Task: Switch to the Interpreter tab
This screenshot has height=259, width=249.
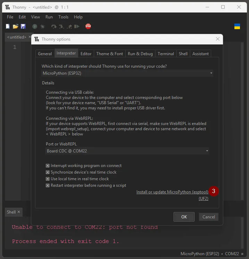Action: [x=66, y=53]
